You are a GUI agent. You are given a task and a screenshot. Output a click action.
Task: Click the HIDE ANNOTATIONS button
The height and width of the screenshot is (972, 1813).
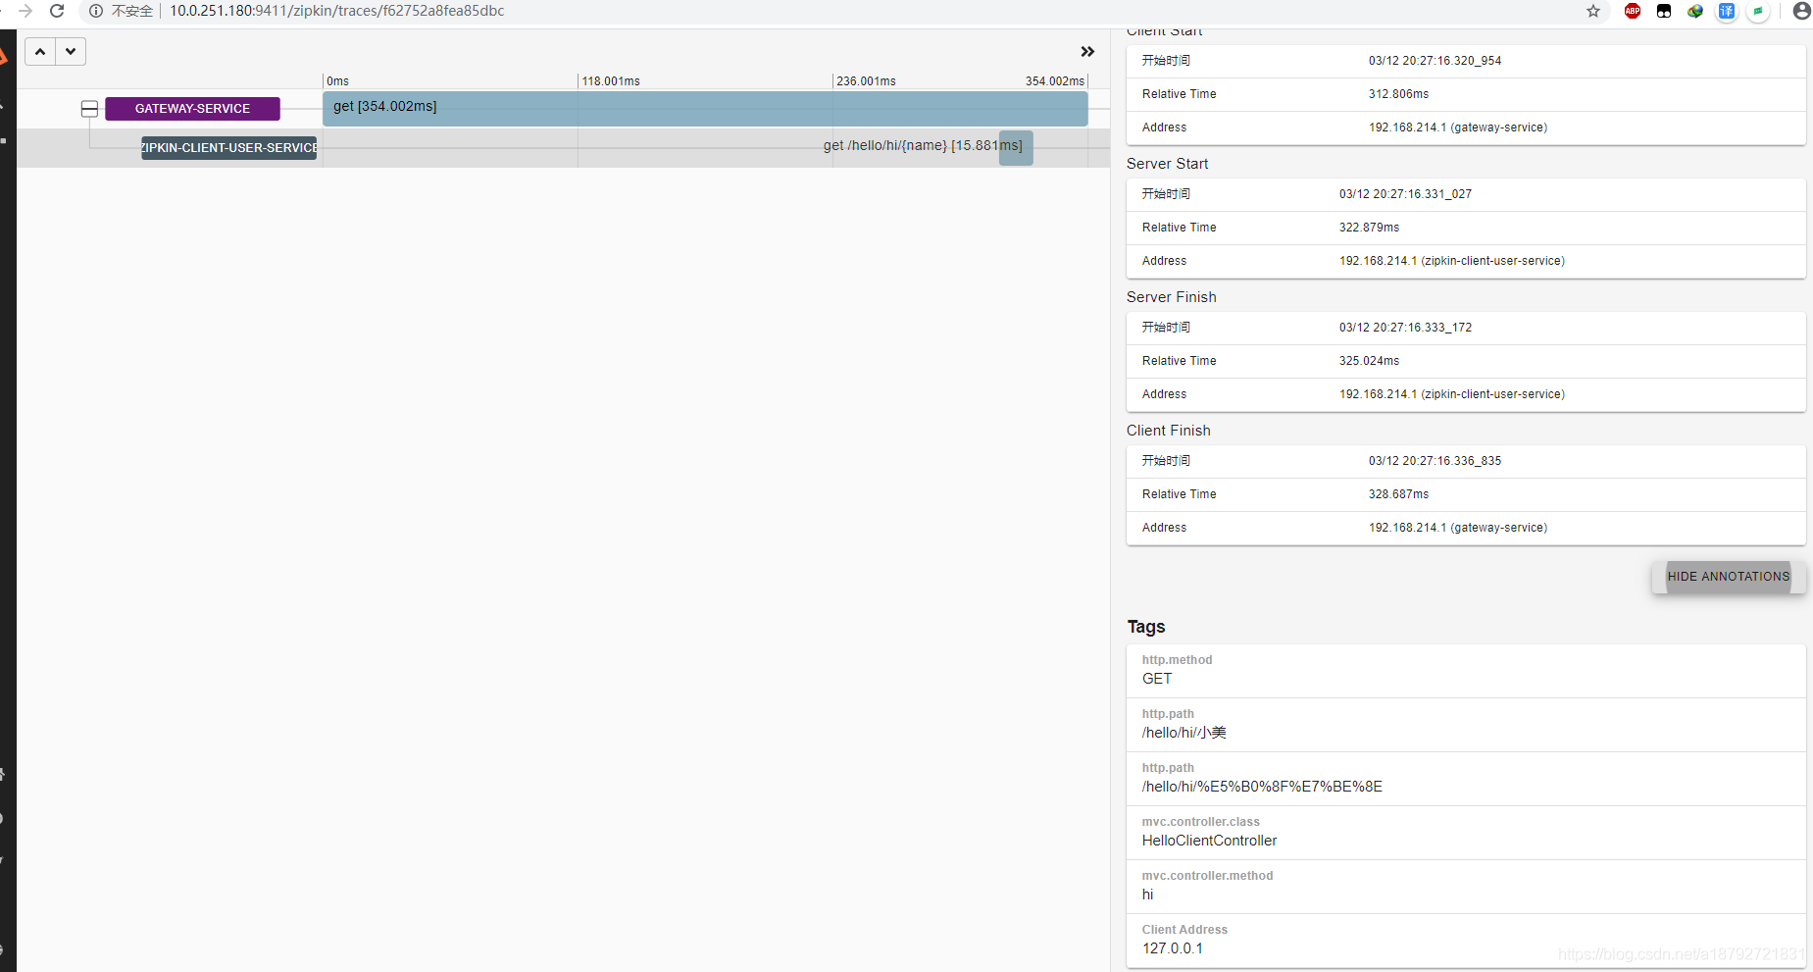tap(1729, 577)
